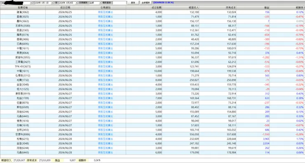
Task: Click book income value 132,180
Action: click(194, 12)
